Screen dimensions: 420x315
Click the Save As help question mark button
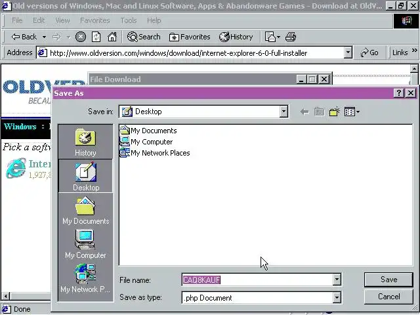point(399,93)
